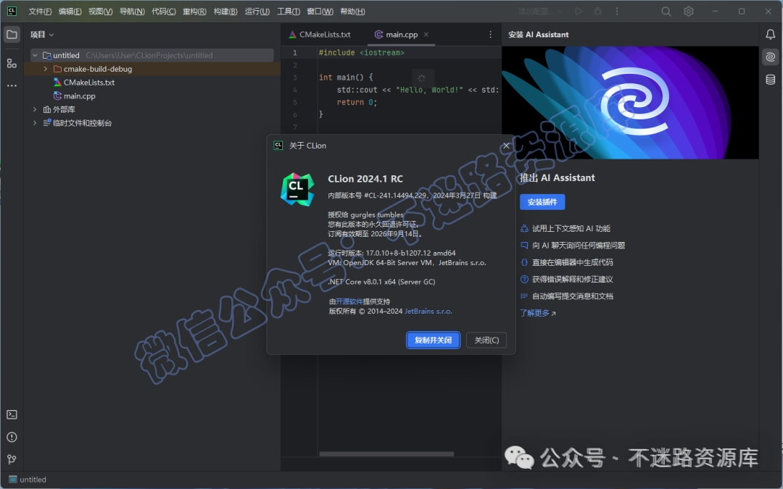This screenshot has width=783, height=489.
Task: Open the 代码(C) menu
Action: tap(163, 12)
